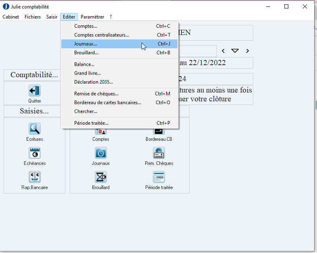Image resolution: width=317 pixels, height=253 pixels.
Task: Choose Balance... from the menu
Action: click(x=119, y=64)
